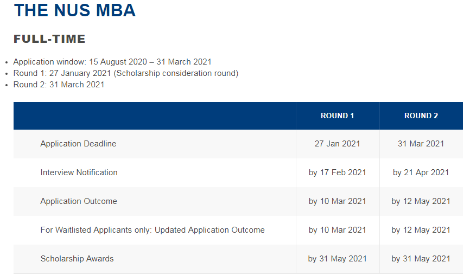Click the THE NUS MBA heading

click(75, 10)
